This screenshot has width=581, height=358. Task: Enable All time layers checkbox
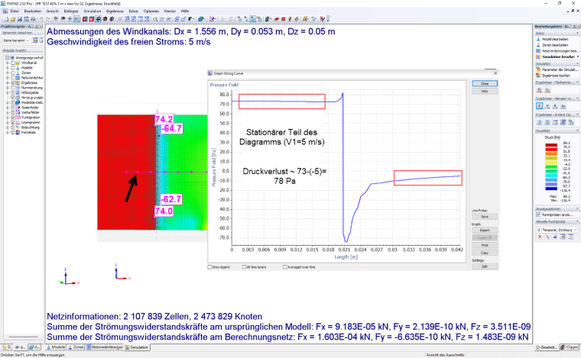point(244,267)
